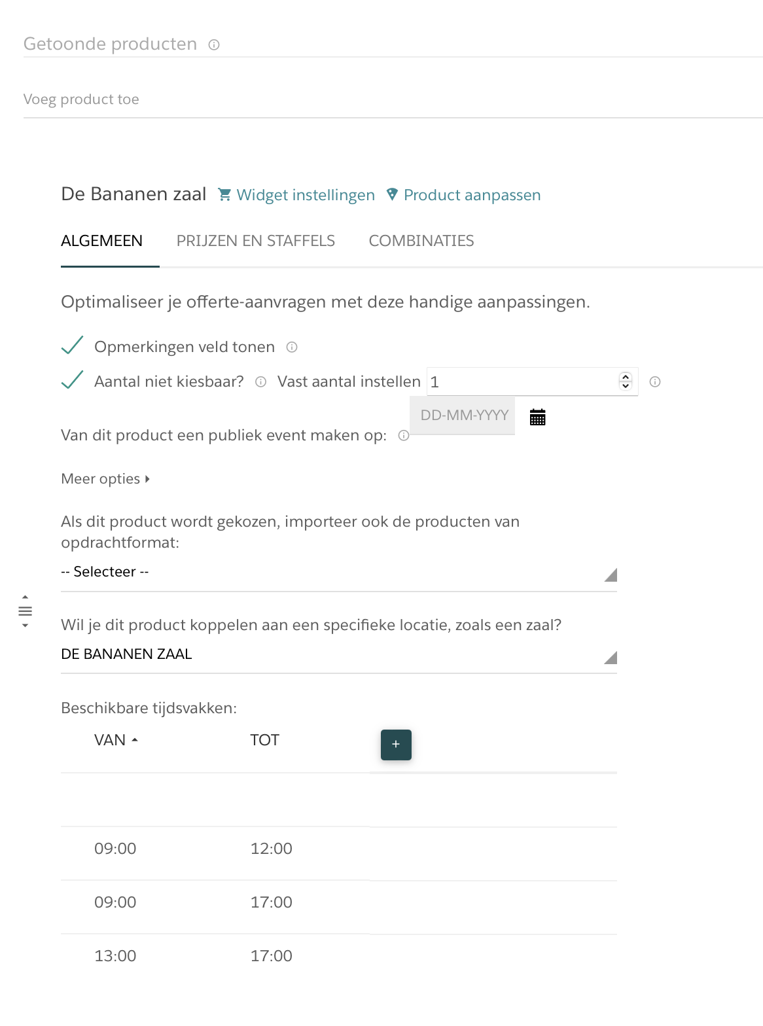This screenshot has height=1026, width=763.
Task: Add a new time slot with plus button
Action: point(396,745)
